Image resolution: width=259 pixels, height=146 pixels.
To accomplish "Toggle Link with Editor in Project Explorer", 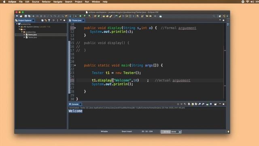I will click(x=46, y=20).
